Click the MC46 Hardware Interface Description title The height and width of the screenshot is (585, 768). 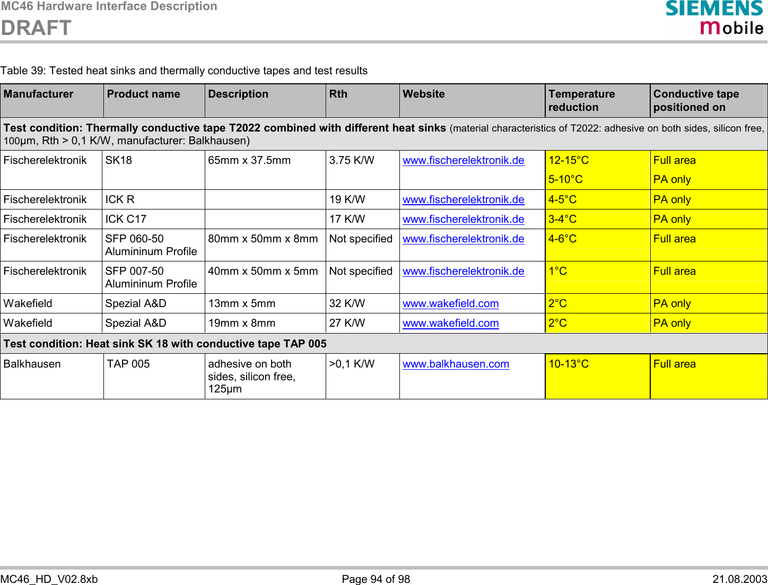pyautogui.click(x=109, y=6)
